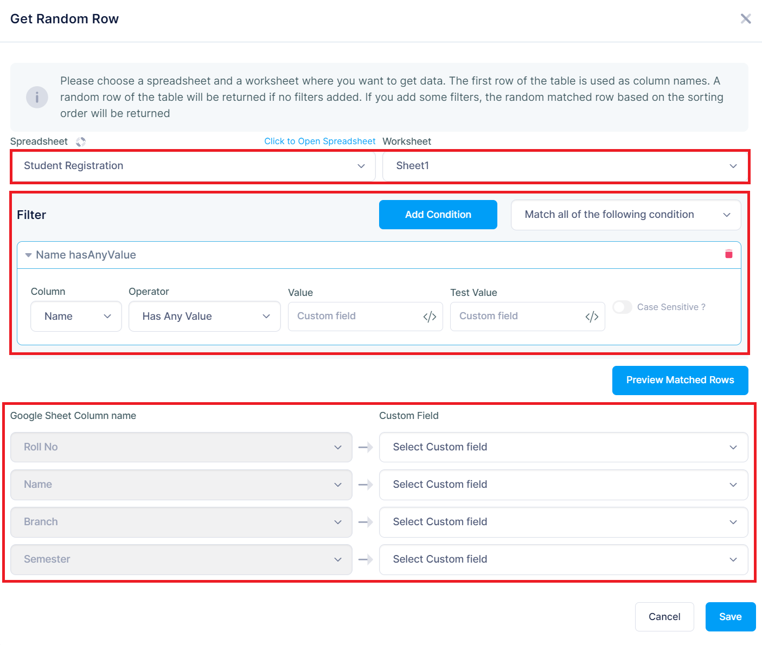Viewport: 762px width, 645px height.
Task: Click the arrow icon beside Semester
Action: tap(366, 560)
